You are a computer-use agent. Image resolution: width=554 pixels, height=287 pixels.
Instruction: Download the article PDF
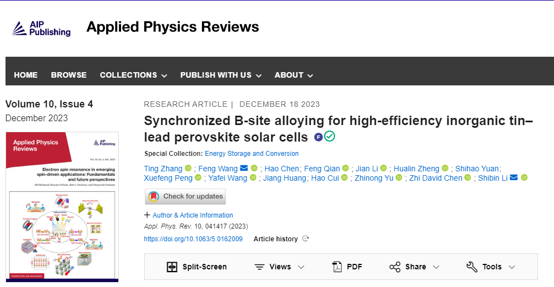point(347,267)
